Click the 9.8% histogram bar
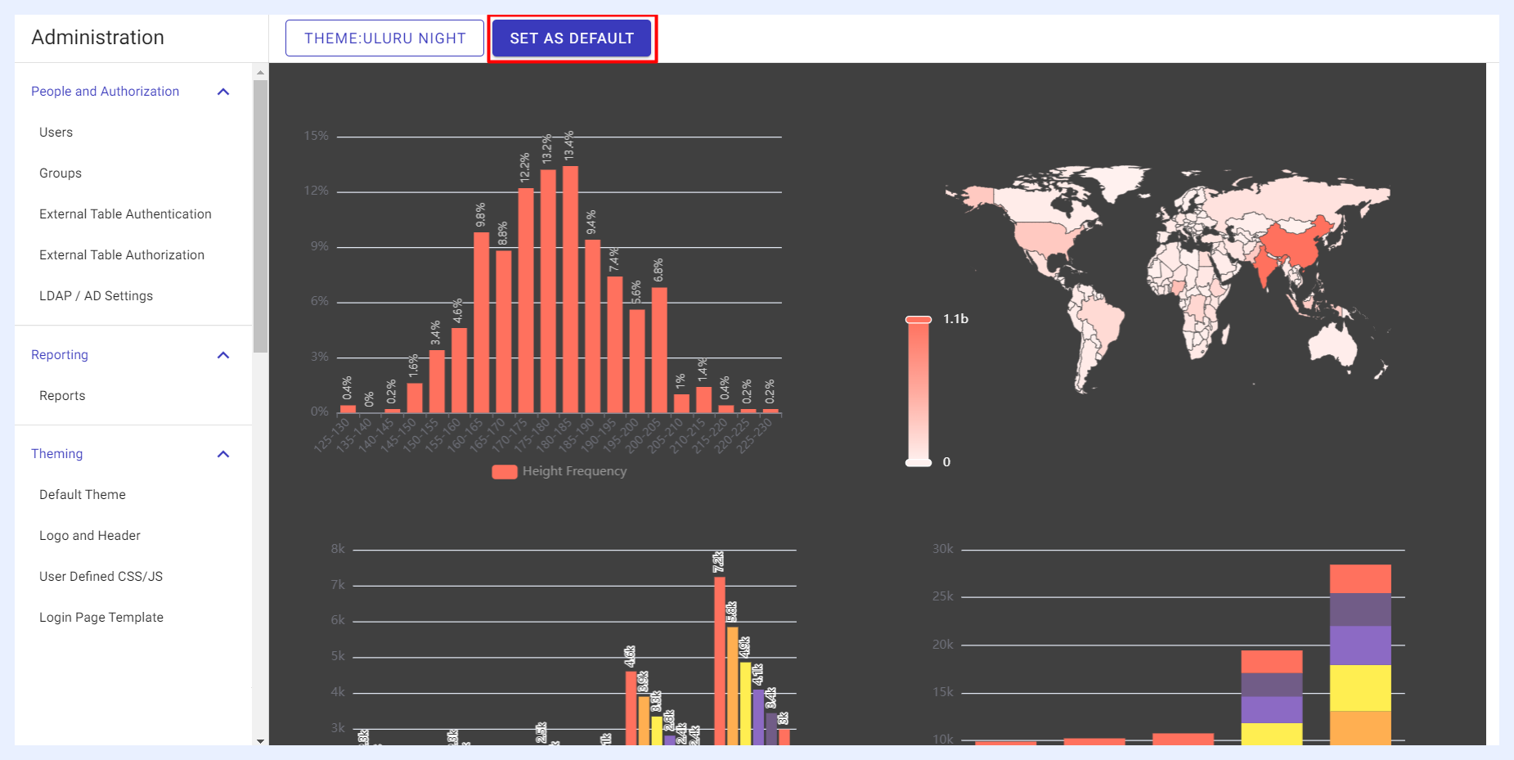 [482, 322]
